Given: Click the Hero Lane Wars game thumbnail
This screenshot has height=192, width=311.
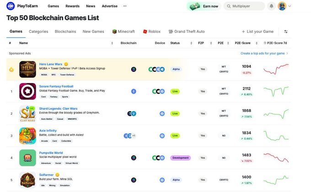Looking at the screenshot, I should 27,69.
